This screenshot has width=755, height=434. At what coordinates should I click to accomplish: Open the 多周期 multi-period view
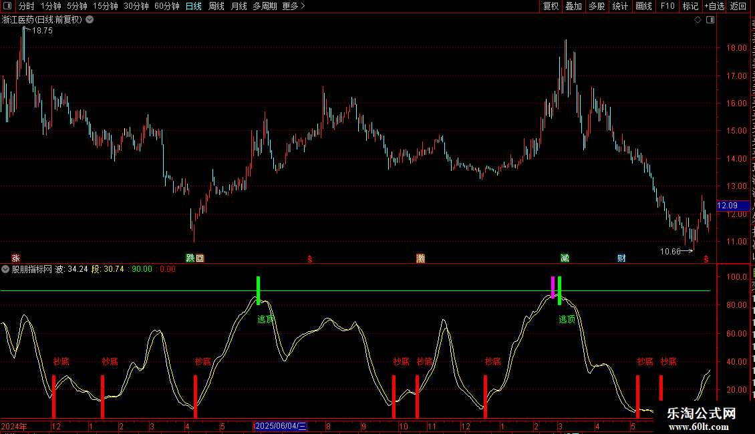click(x=265, y=6)
